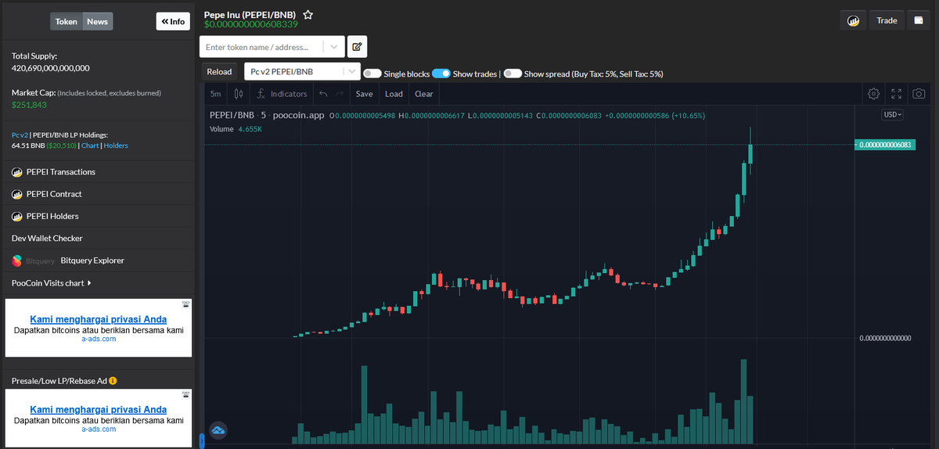
Task: Expand the Pc v2 PEPEI/BNB pair dropdown
Action: 351,71
